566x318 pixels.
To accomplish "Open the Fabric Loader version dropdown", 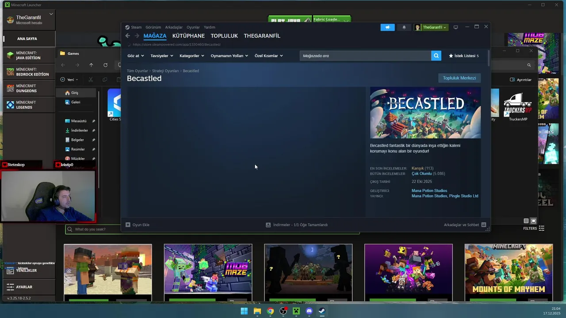I will 332,20.
